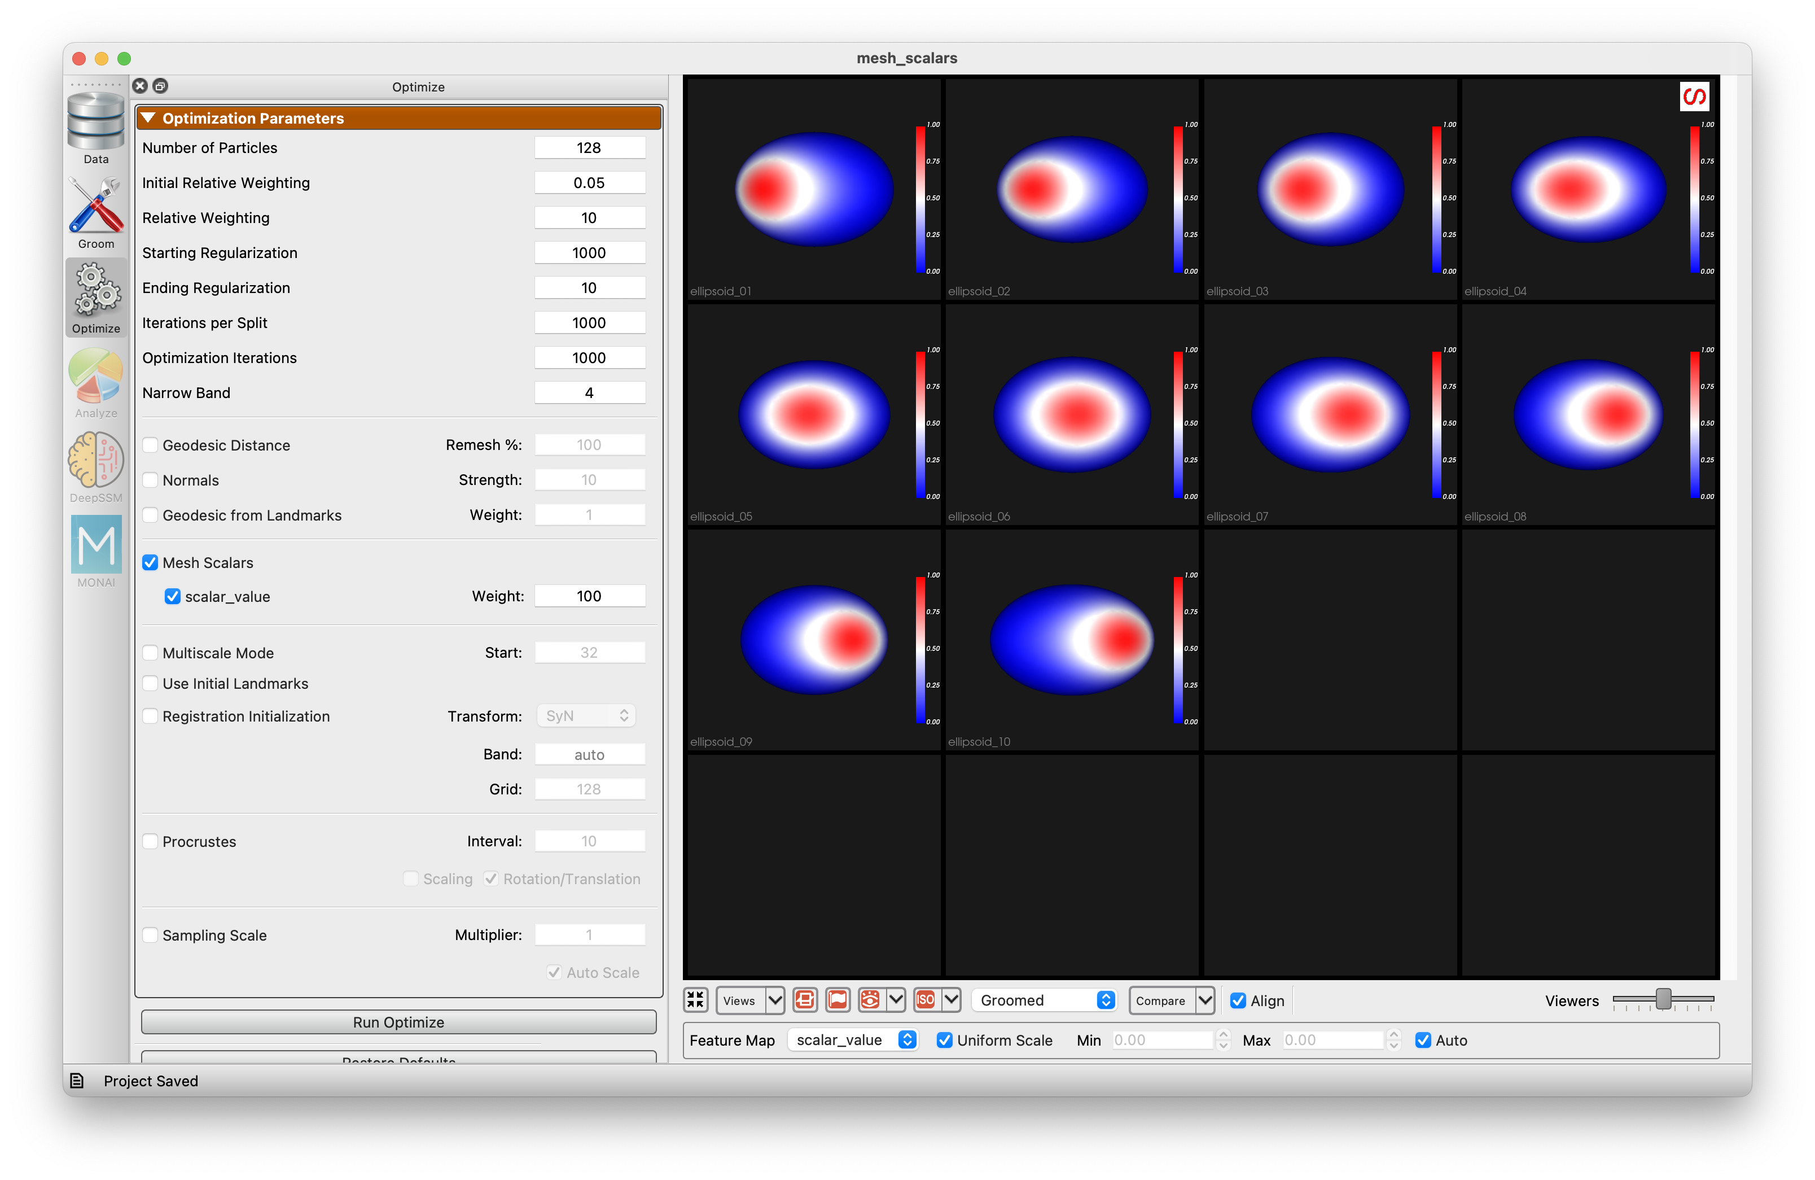The height and width of the screenshot is (1180, 1815).
Task: Click the Views button
Action: point(740,1000)
